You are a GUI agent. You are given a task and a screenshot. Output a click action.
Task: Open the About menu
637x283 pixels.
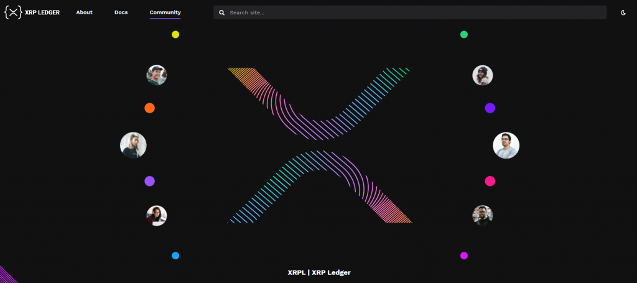pyautogui.click(x=84, y=12)
